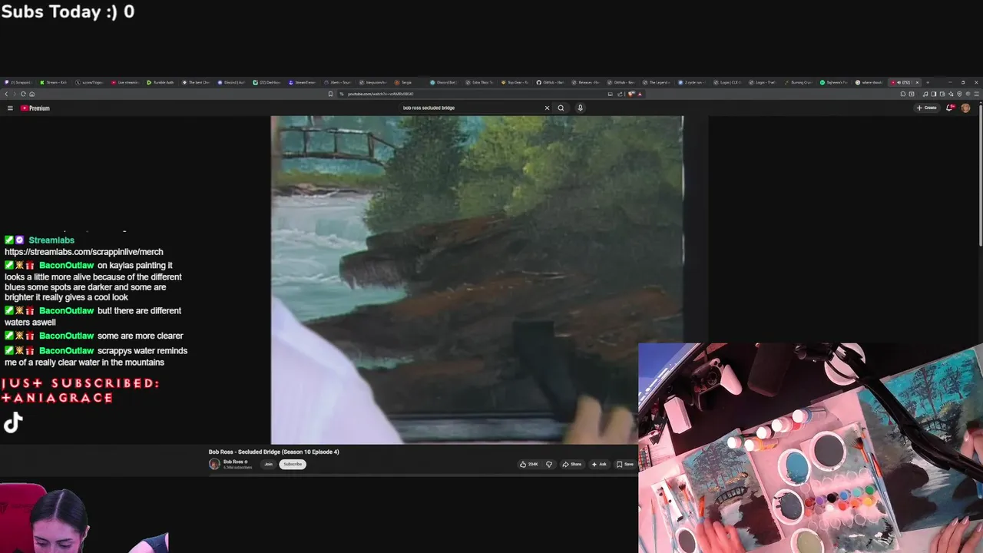Open the YouTube account avatar menu
This screenshot has height=553, width=983.
coord(965,108)
